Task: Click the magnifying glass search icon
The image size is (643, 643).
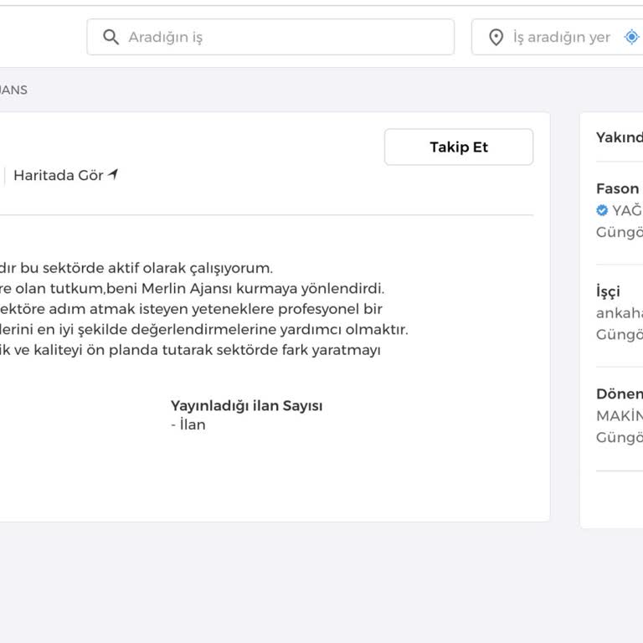Action: tap(111, 38)
